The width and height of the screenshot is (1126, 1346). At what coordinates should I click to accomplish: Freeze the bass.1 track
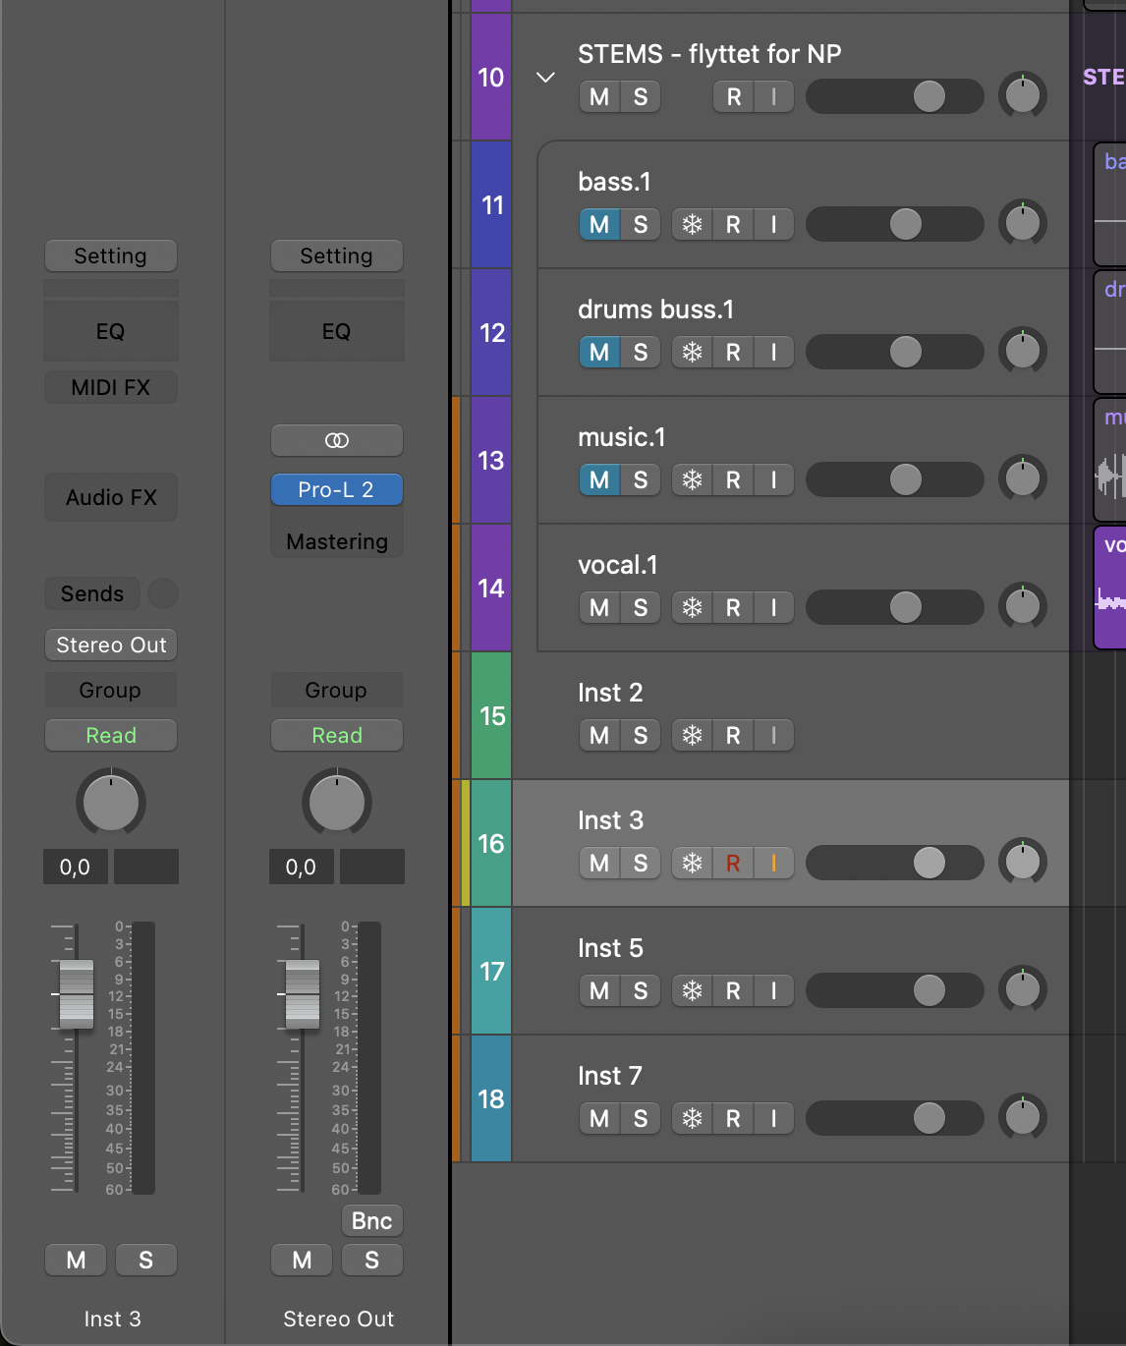coord(692,224)
